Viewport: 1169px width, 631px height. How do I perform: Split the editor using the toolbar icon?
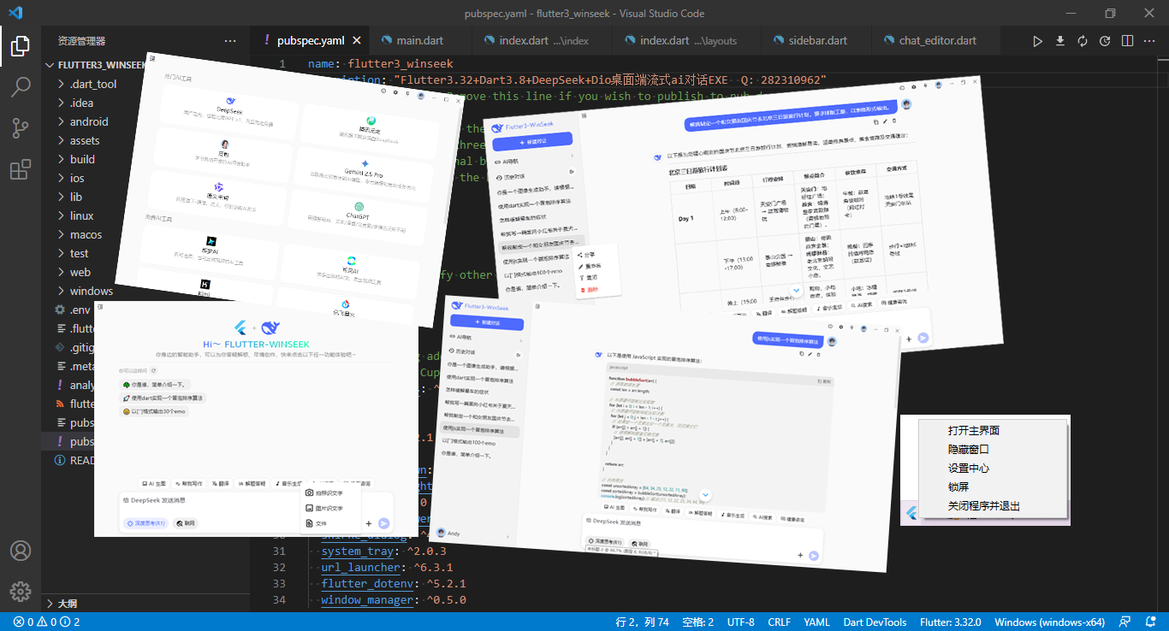(1127, 40)
